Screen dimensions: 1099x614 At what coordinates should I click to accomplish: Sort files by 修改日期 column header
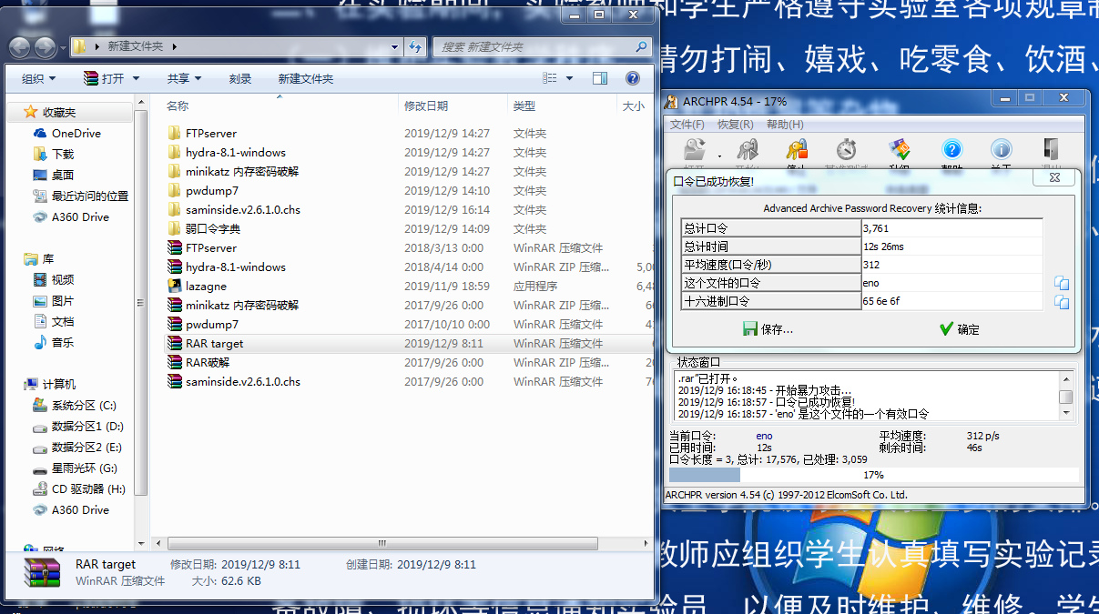426,106
